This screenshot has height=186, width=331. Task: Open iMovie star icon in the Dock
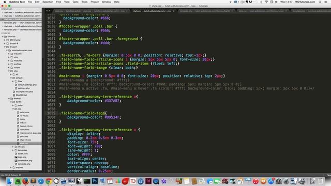[x=164, y=181]
